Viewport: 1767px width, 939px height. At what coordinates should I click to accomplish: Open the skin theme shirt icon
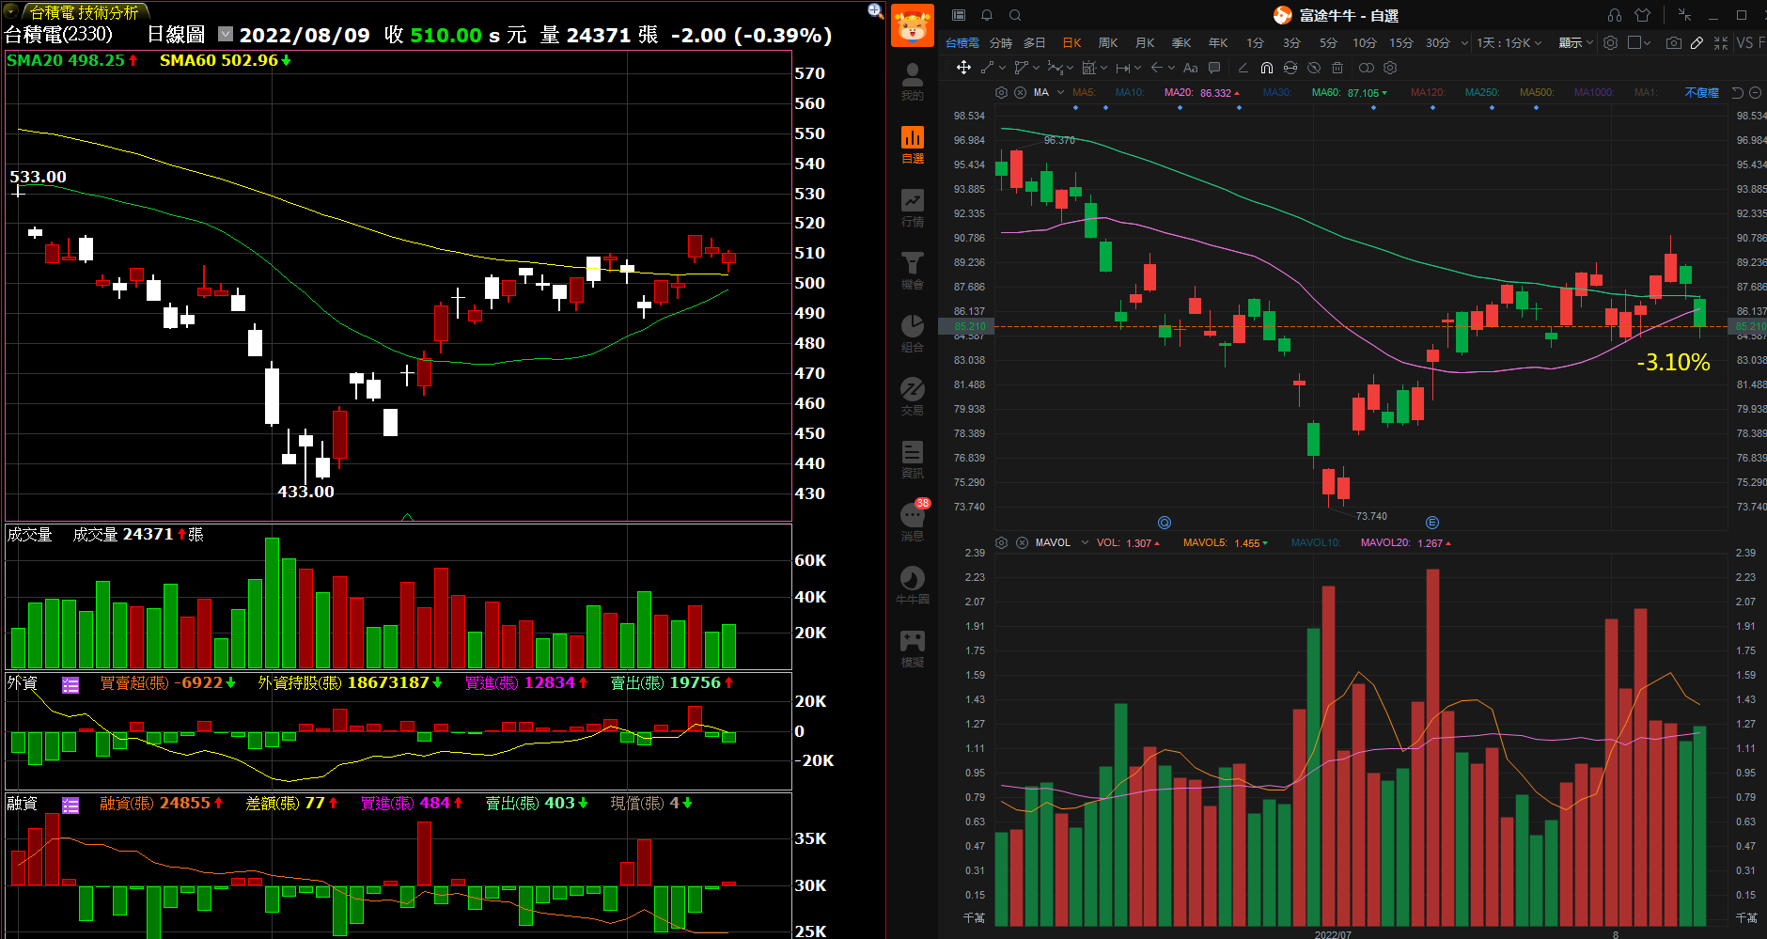(x=1642, y=15)
